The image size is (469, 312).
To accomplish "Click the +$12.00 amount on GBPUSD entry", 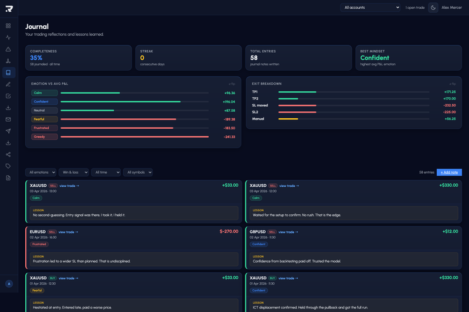I will point(450,231).
